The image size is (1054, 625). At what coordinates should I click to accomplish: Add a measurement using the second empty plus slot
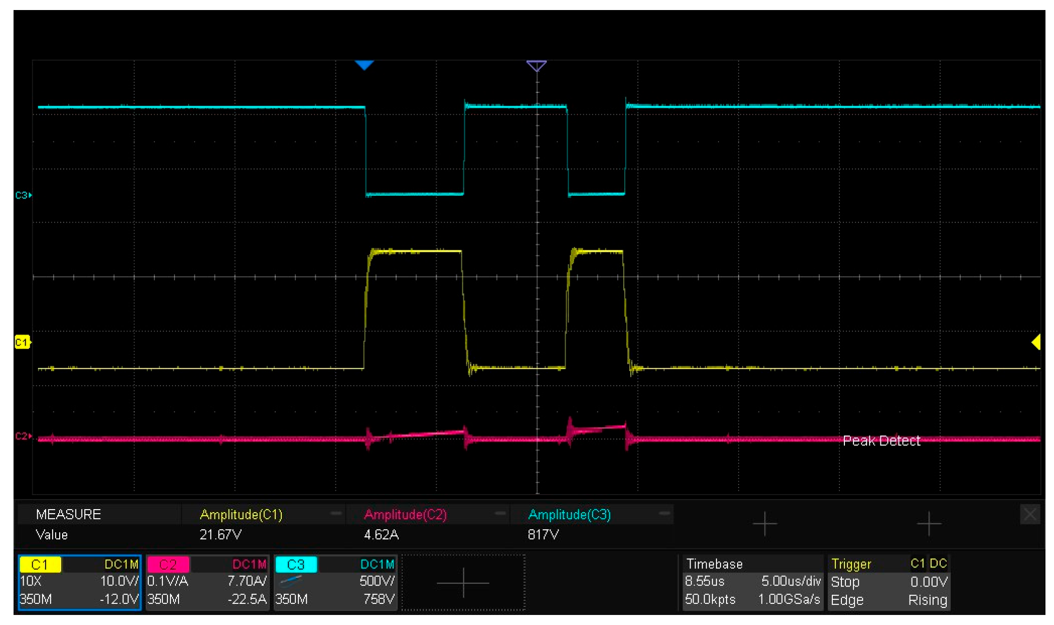point(929,524)
